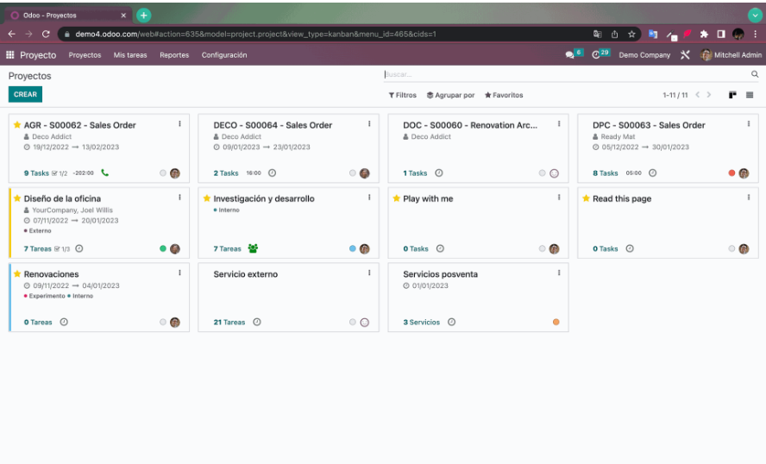This screenshot has height=464, width=766.
Task: Toggle favorite star on Read this page
Action: pyautogui.click(x=586, y=198)
